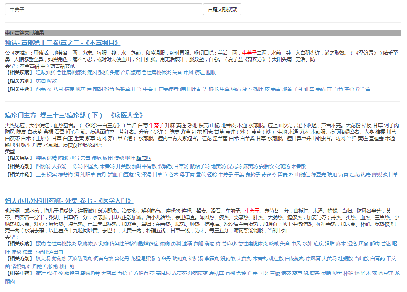The width and height of the screenshot is (407, 292).
Task: Open the 松节 herb link
Action: coord(109,89)
